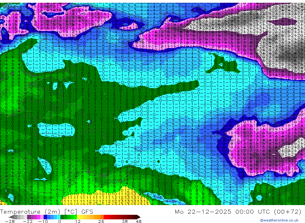Screen dimensions: 305x223
Task: Select the '26' legend label
Action: pos(101,221)
